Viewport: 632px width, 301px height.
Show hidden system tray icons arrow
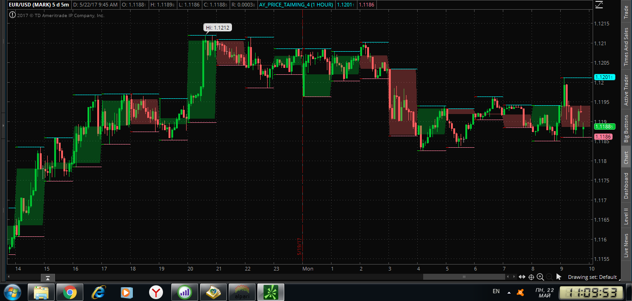pyautogui.click(x=509, y=292)
